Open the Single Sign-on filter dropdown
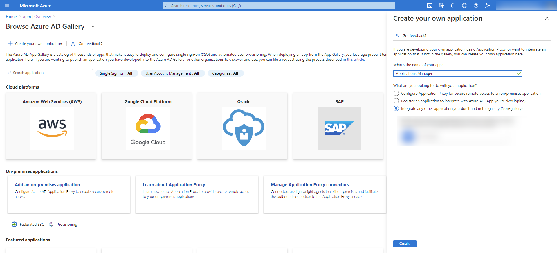The width and height of the screenshot is (557, 253). coord(116,73)
